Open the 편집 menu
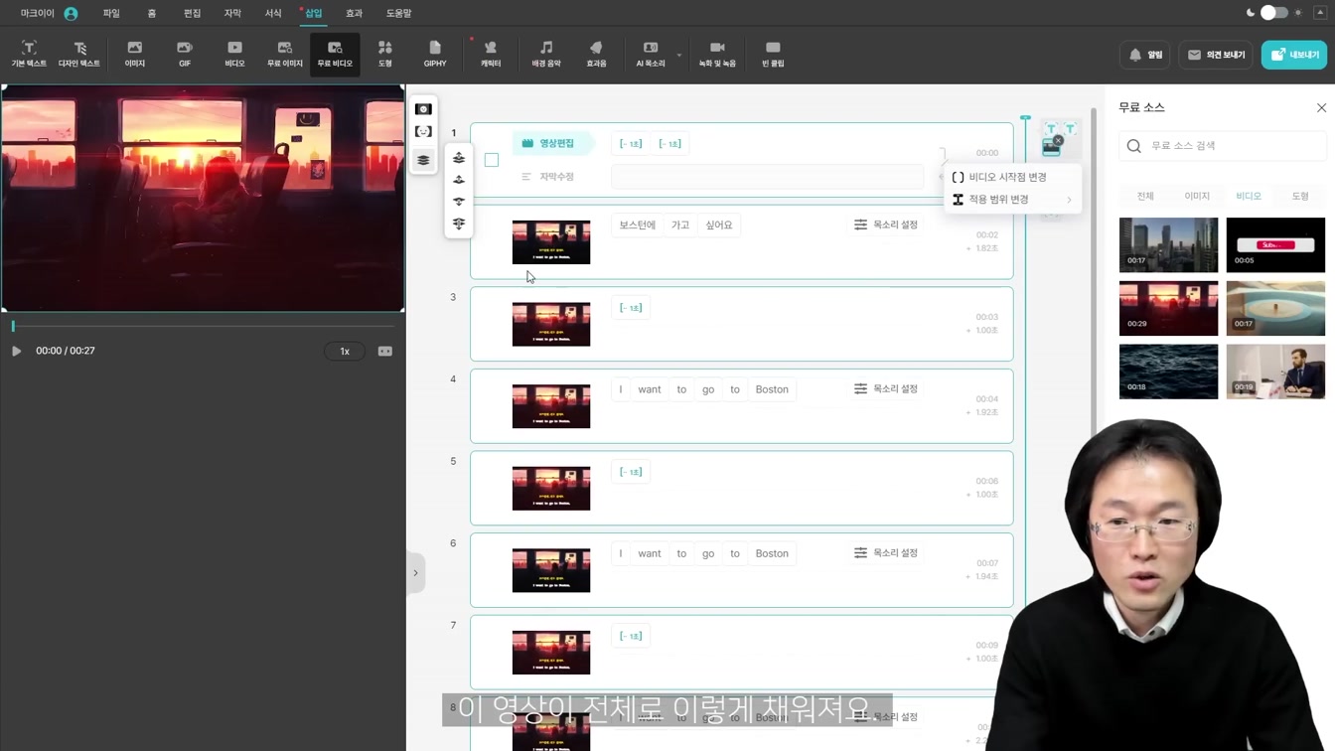Screen dimensions: 1335x751 pos(192,14)
